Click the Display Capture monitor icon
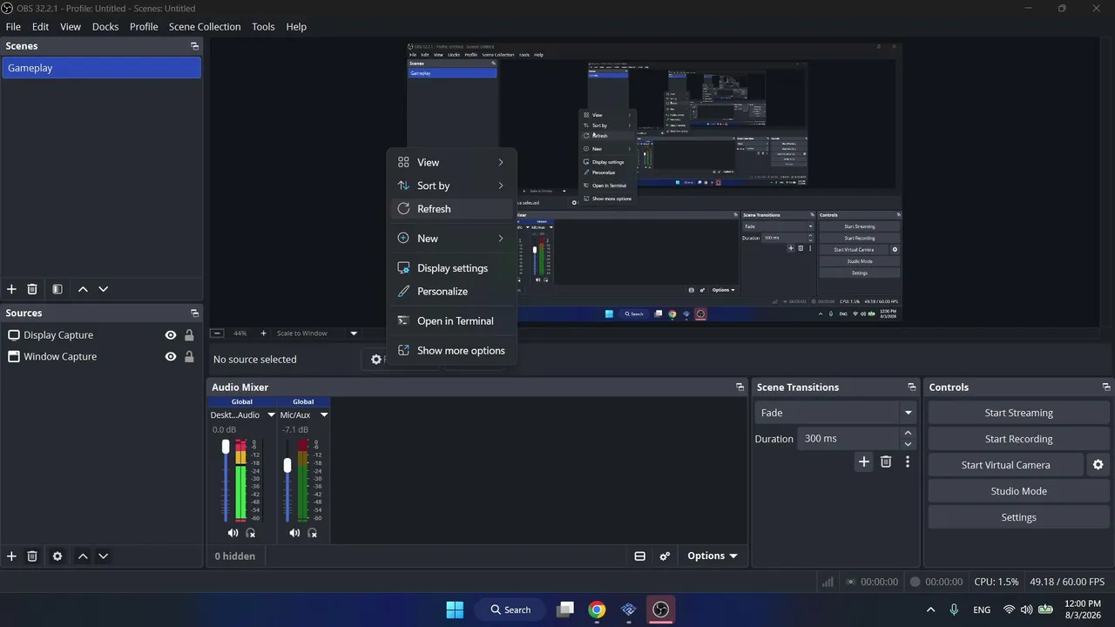Screen dimensions: 1115x627 14,335
